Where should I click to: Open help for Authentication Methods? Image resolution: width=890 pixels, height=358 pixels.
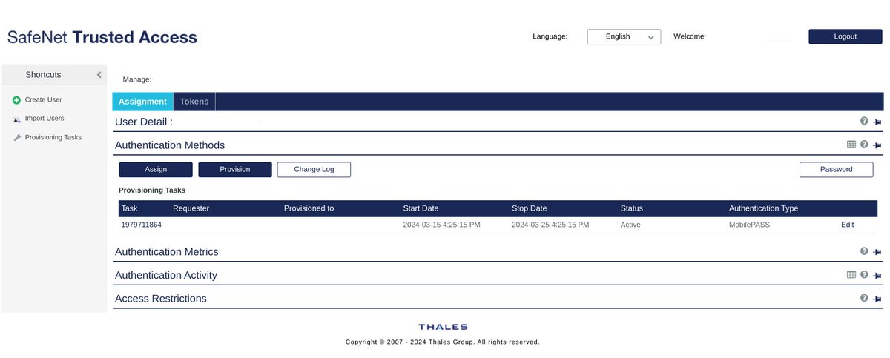pos(864,145)
